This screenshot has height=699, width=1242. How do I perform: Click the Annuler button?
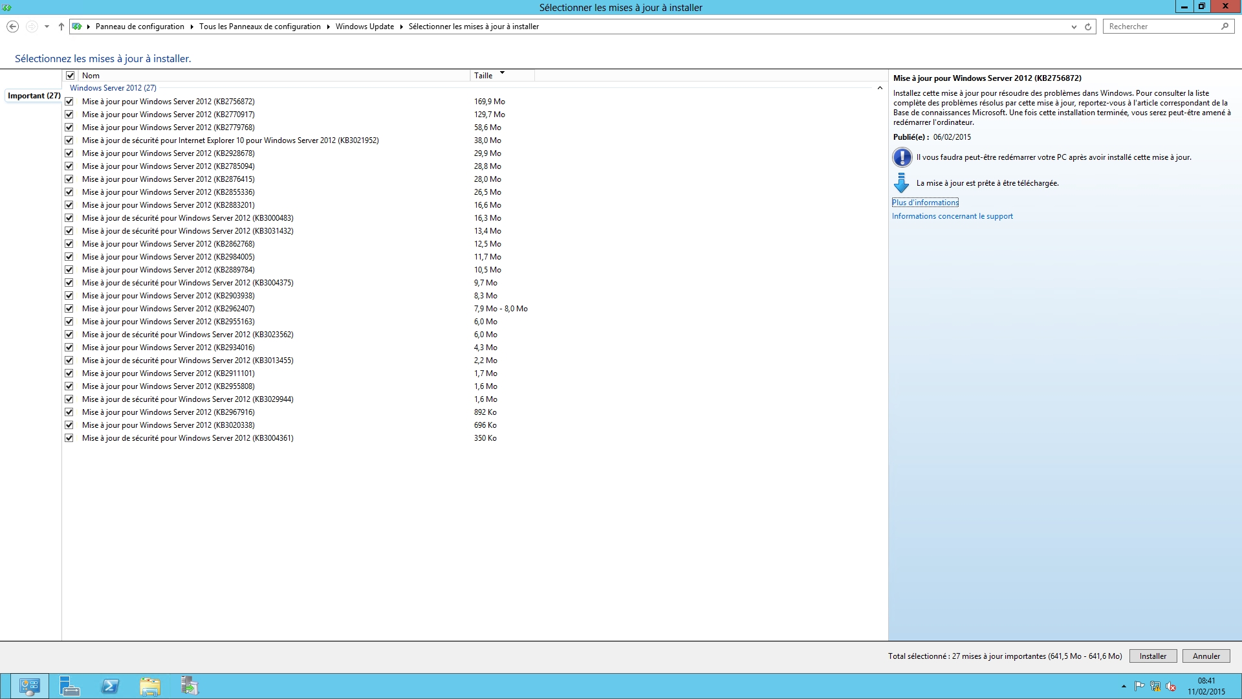[1206, 656]
